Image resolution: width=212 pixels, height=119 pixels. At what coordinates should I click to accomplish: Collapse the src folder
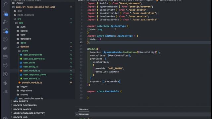(19, 19)
